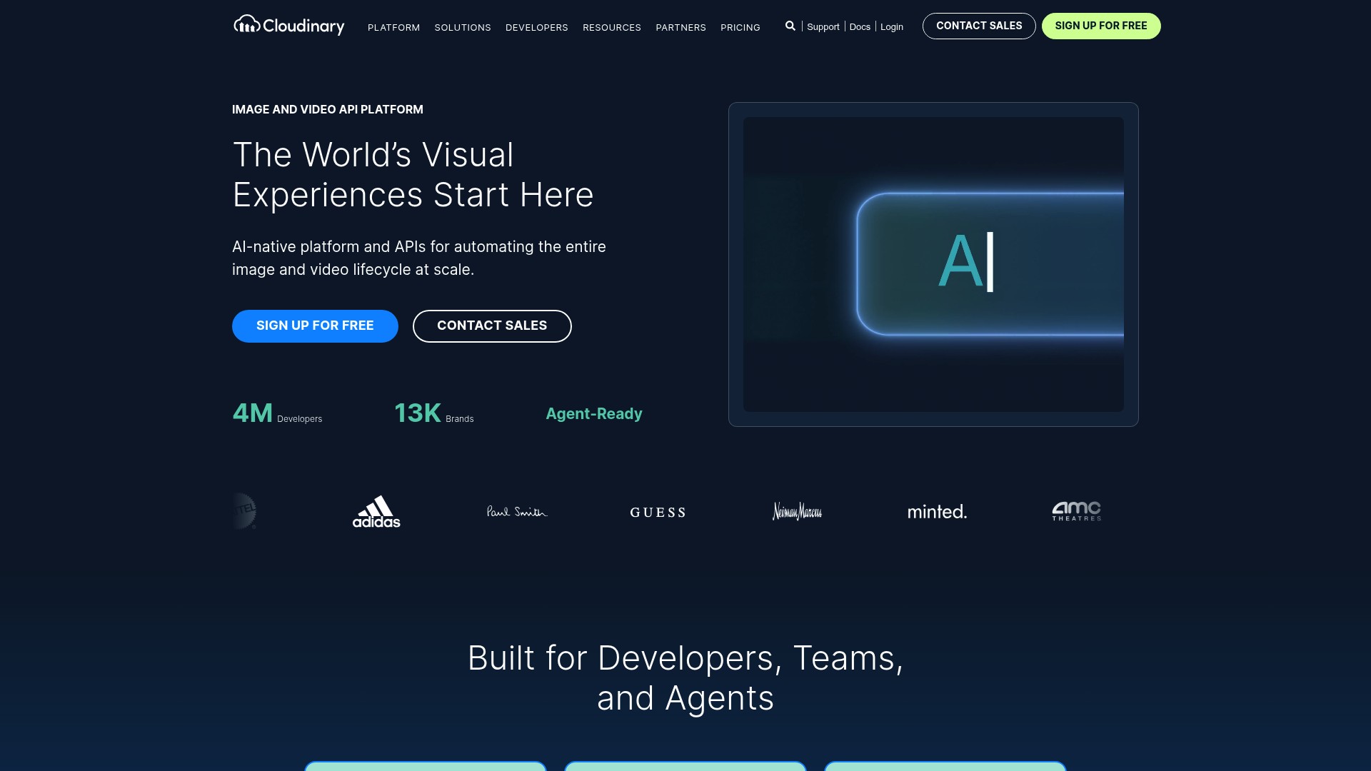Click Contact Sales below the hero text
Viewport: 1371px width, 771px height.
click(492, 326)
